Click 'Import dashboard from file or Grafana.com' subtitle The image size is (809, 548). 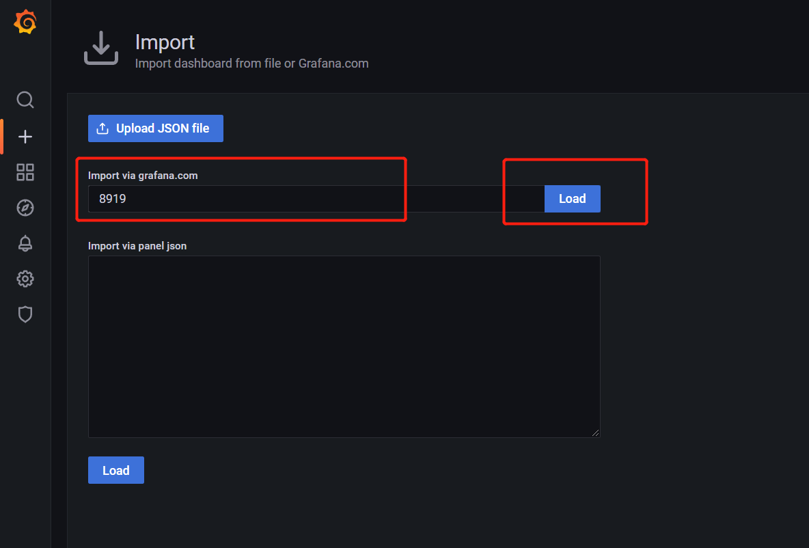click(x=251, y=64)
